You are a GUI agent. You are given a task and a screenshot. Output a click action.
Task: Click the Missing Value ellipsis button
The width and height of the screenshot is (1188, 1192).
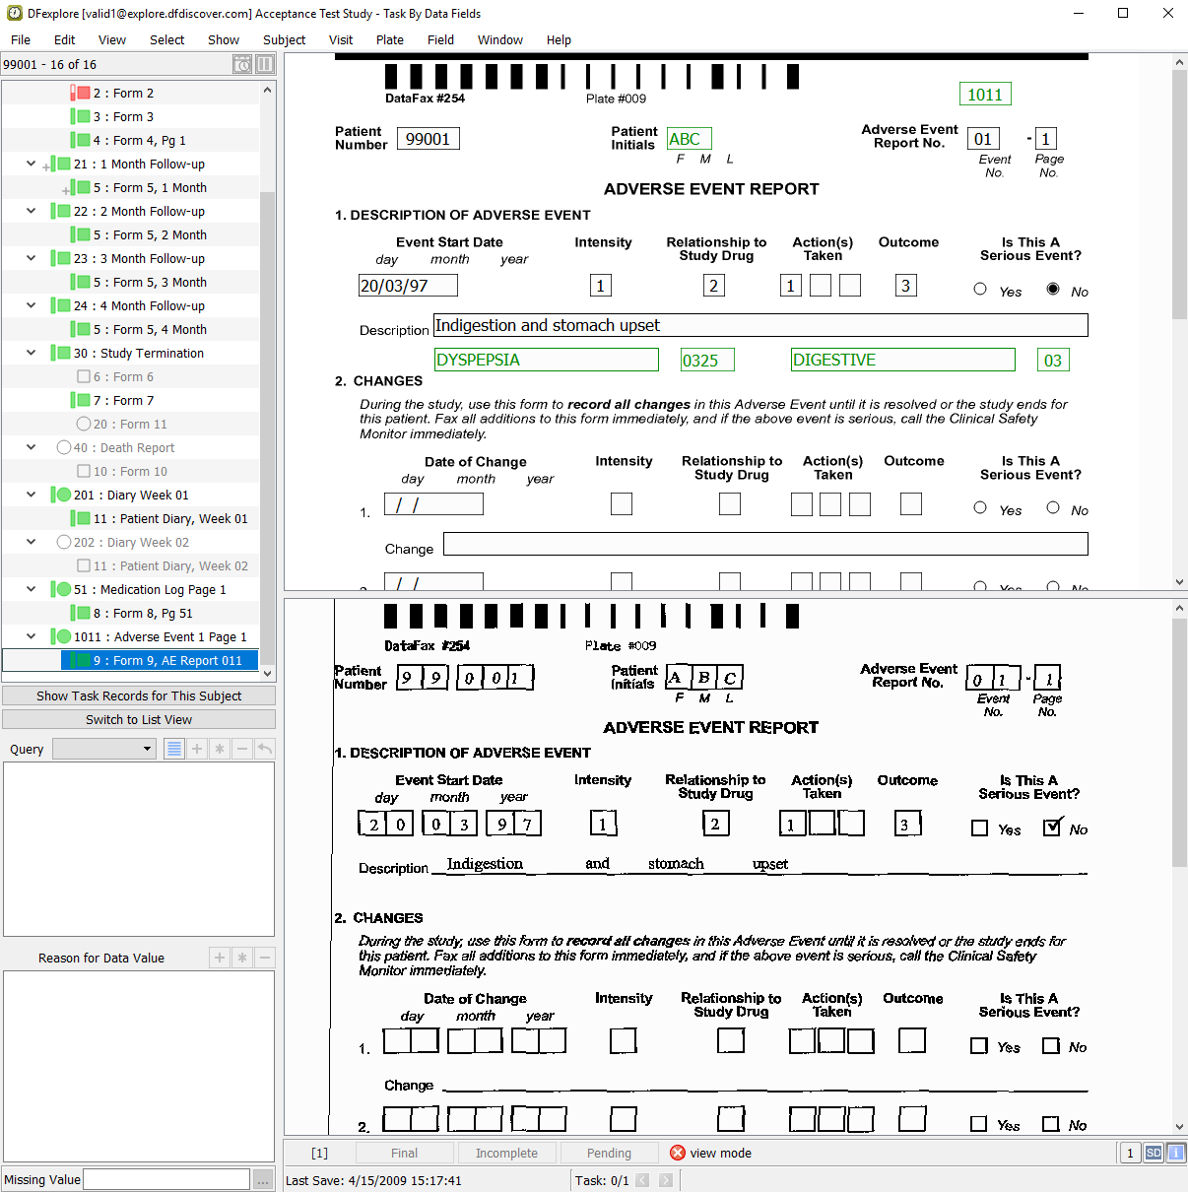[x=263, y=1179]
